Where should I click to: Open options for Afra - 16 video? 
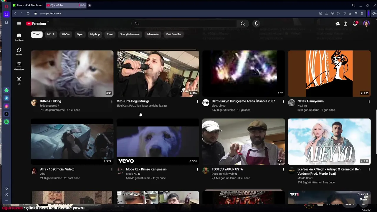(112, 170)
